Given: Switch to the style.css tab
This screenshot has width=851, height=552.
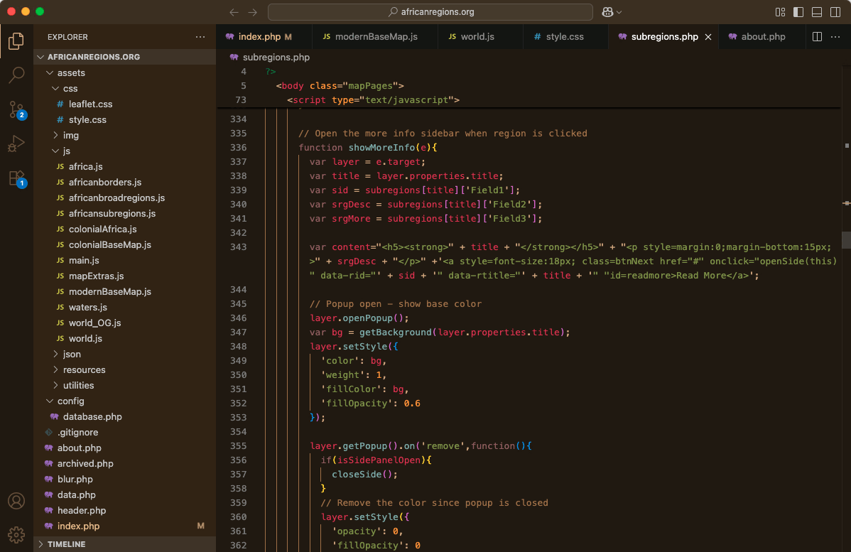Looking at the screenshot, I should tap(564, 37).
